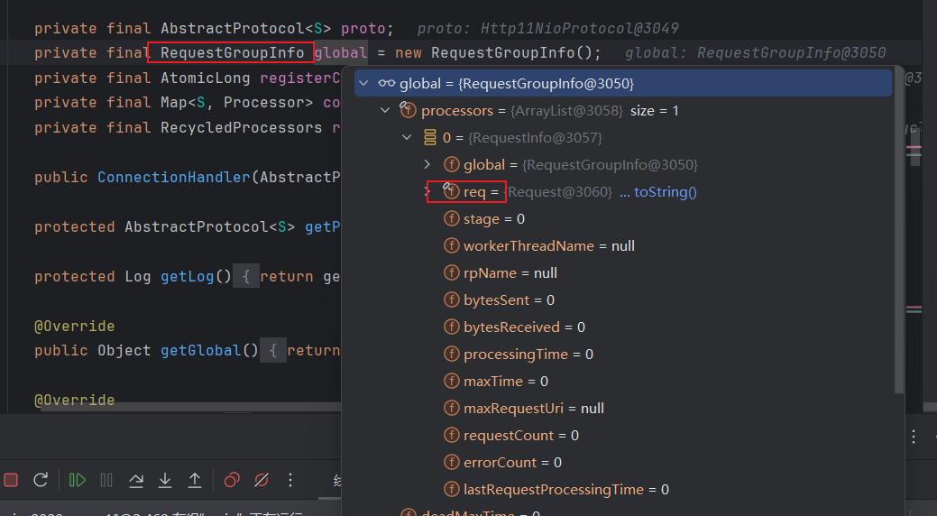Click the Rerun debug session icon
937x516 pixels.
41,480
